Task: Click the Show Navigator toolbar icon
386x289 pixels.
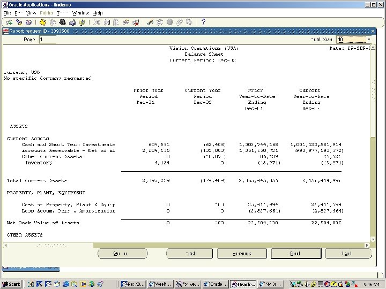Action: tap(28, 22)
